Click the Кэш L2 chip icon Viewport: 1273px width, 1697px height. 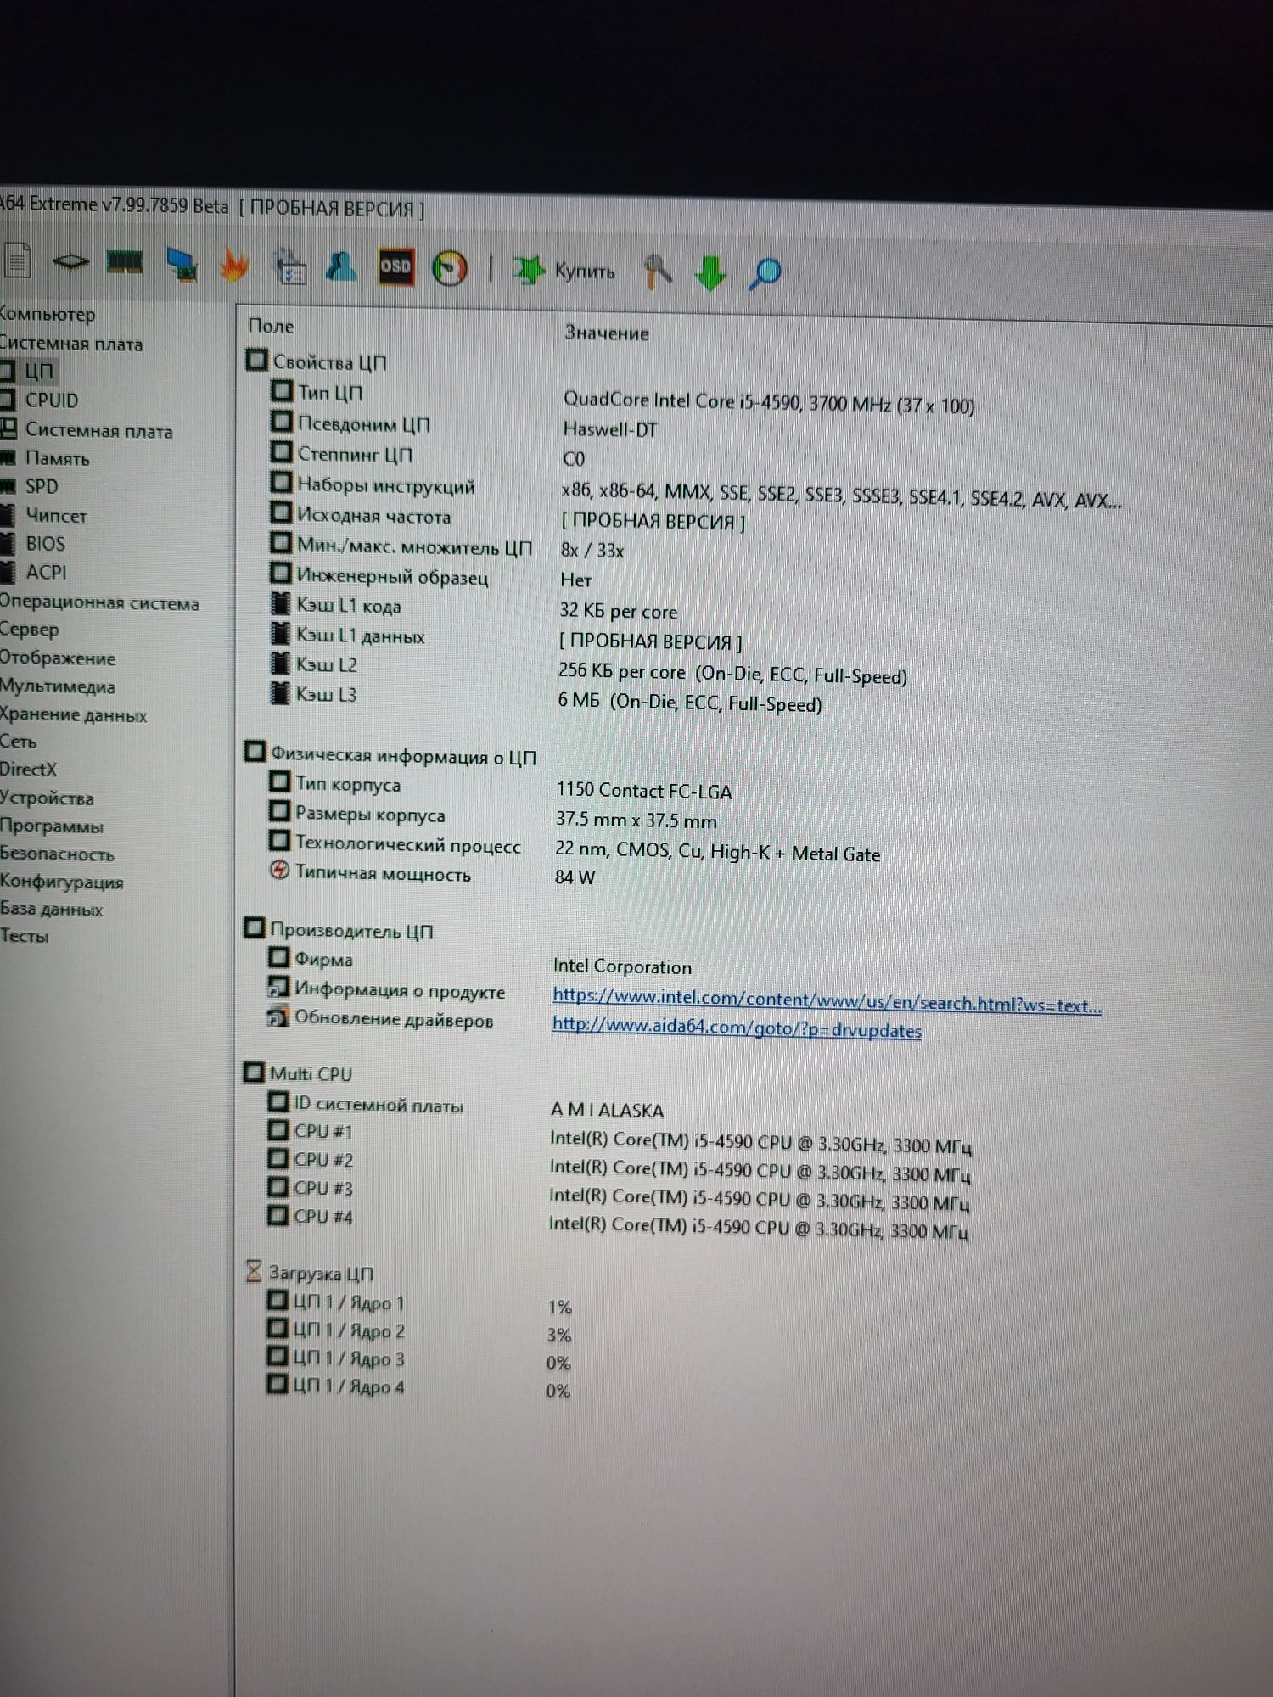click(279, 664)
